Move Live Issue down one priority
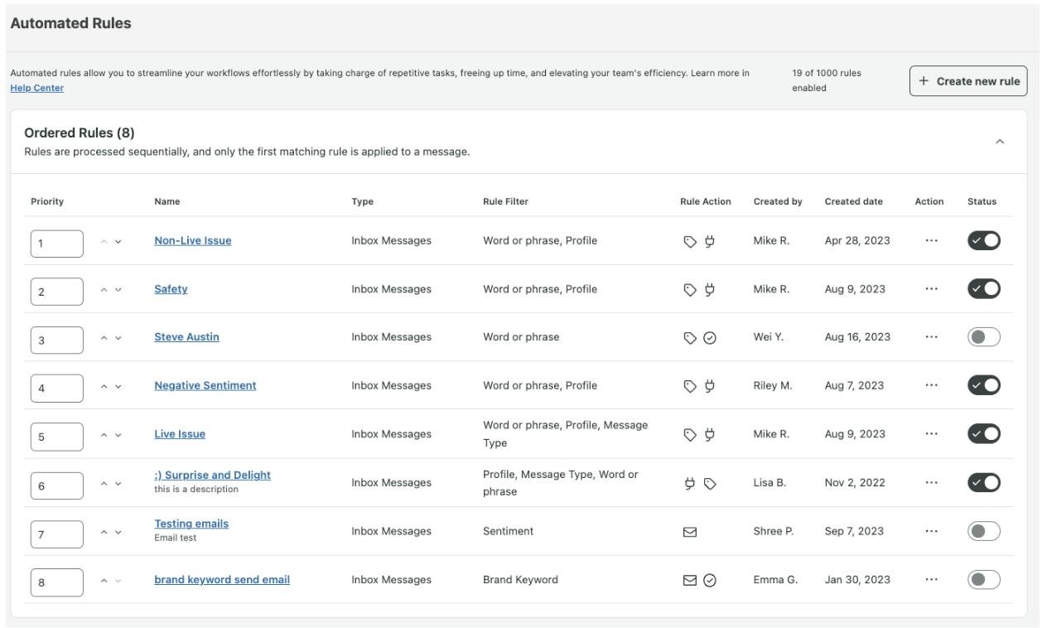Screen dimensions: 1042x628 click(x=118, y=435)
